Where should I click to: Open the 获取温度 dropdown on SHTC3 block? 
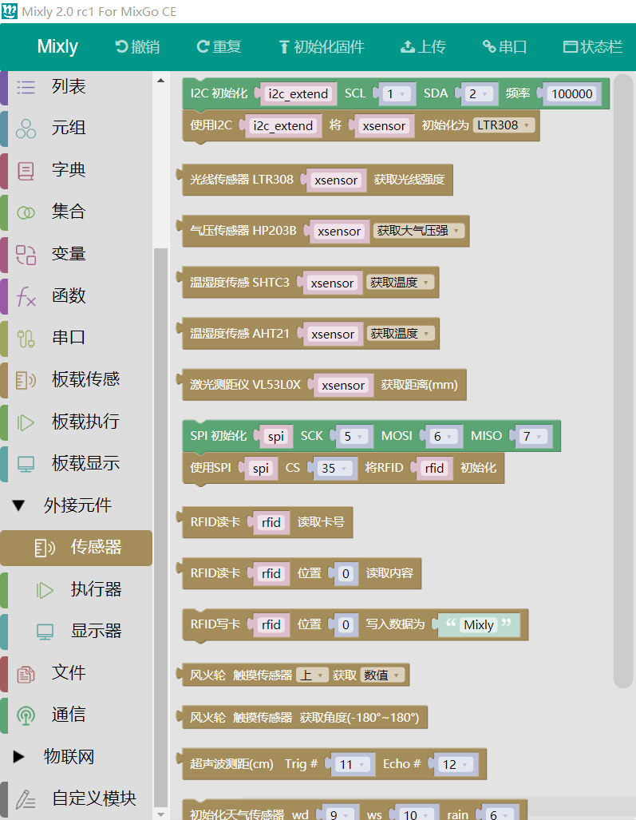[x=401, y=283]
